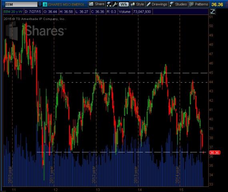Viewport: 228px width, 192px height.
Task: Select the dashed support line near 36.5
Action: point(121,152)
